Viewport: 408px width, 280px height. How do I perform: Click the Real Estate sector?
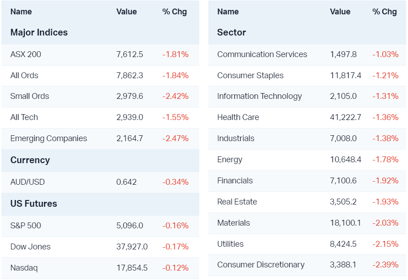point(237,202)
